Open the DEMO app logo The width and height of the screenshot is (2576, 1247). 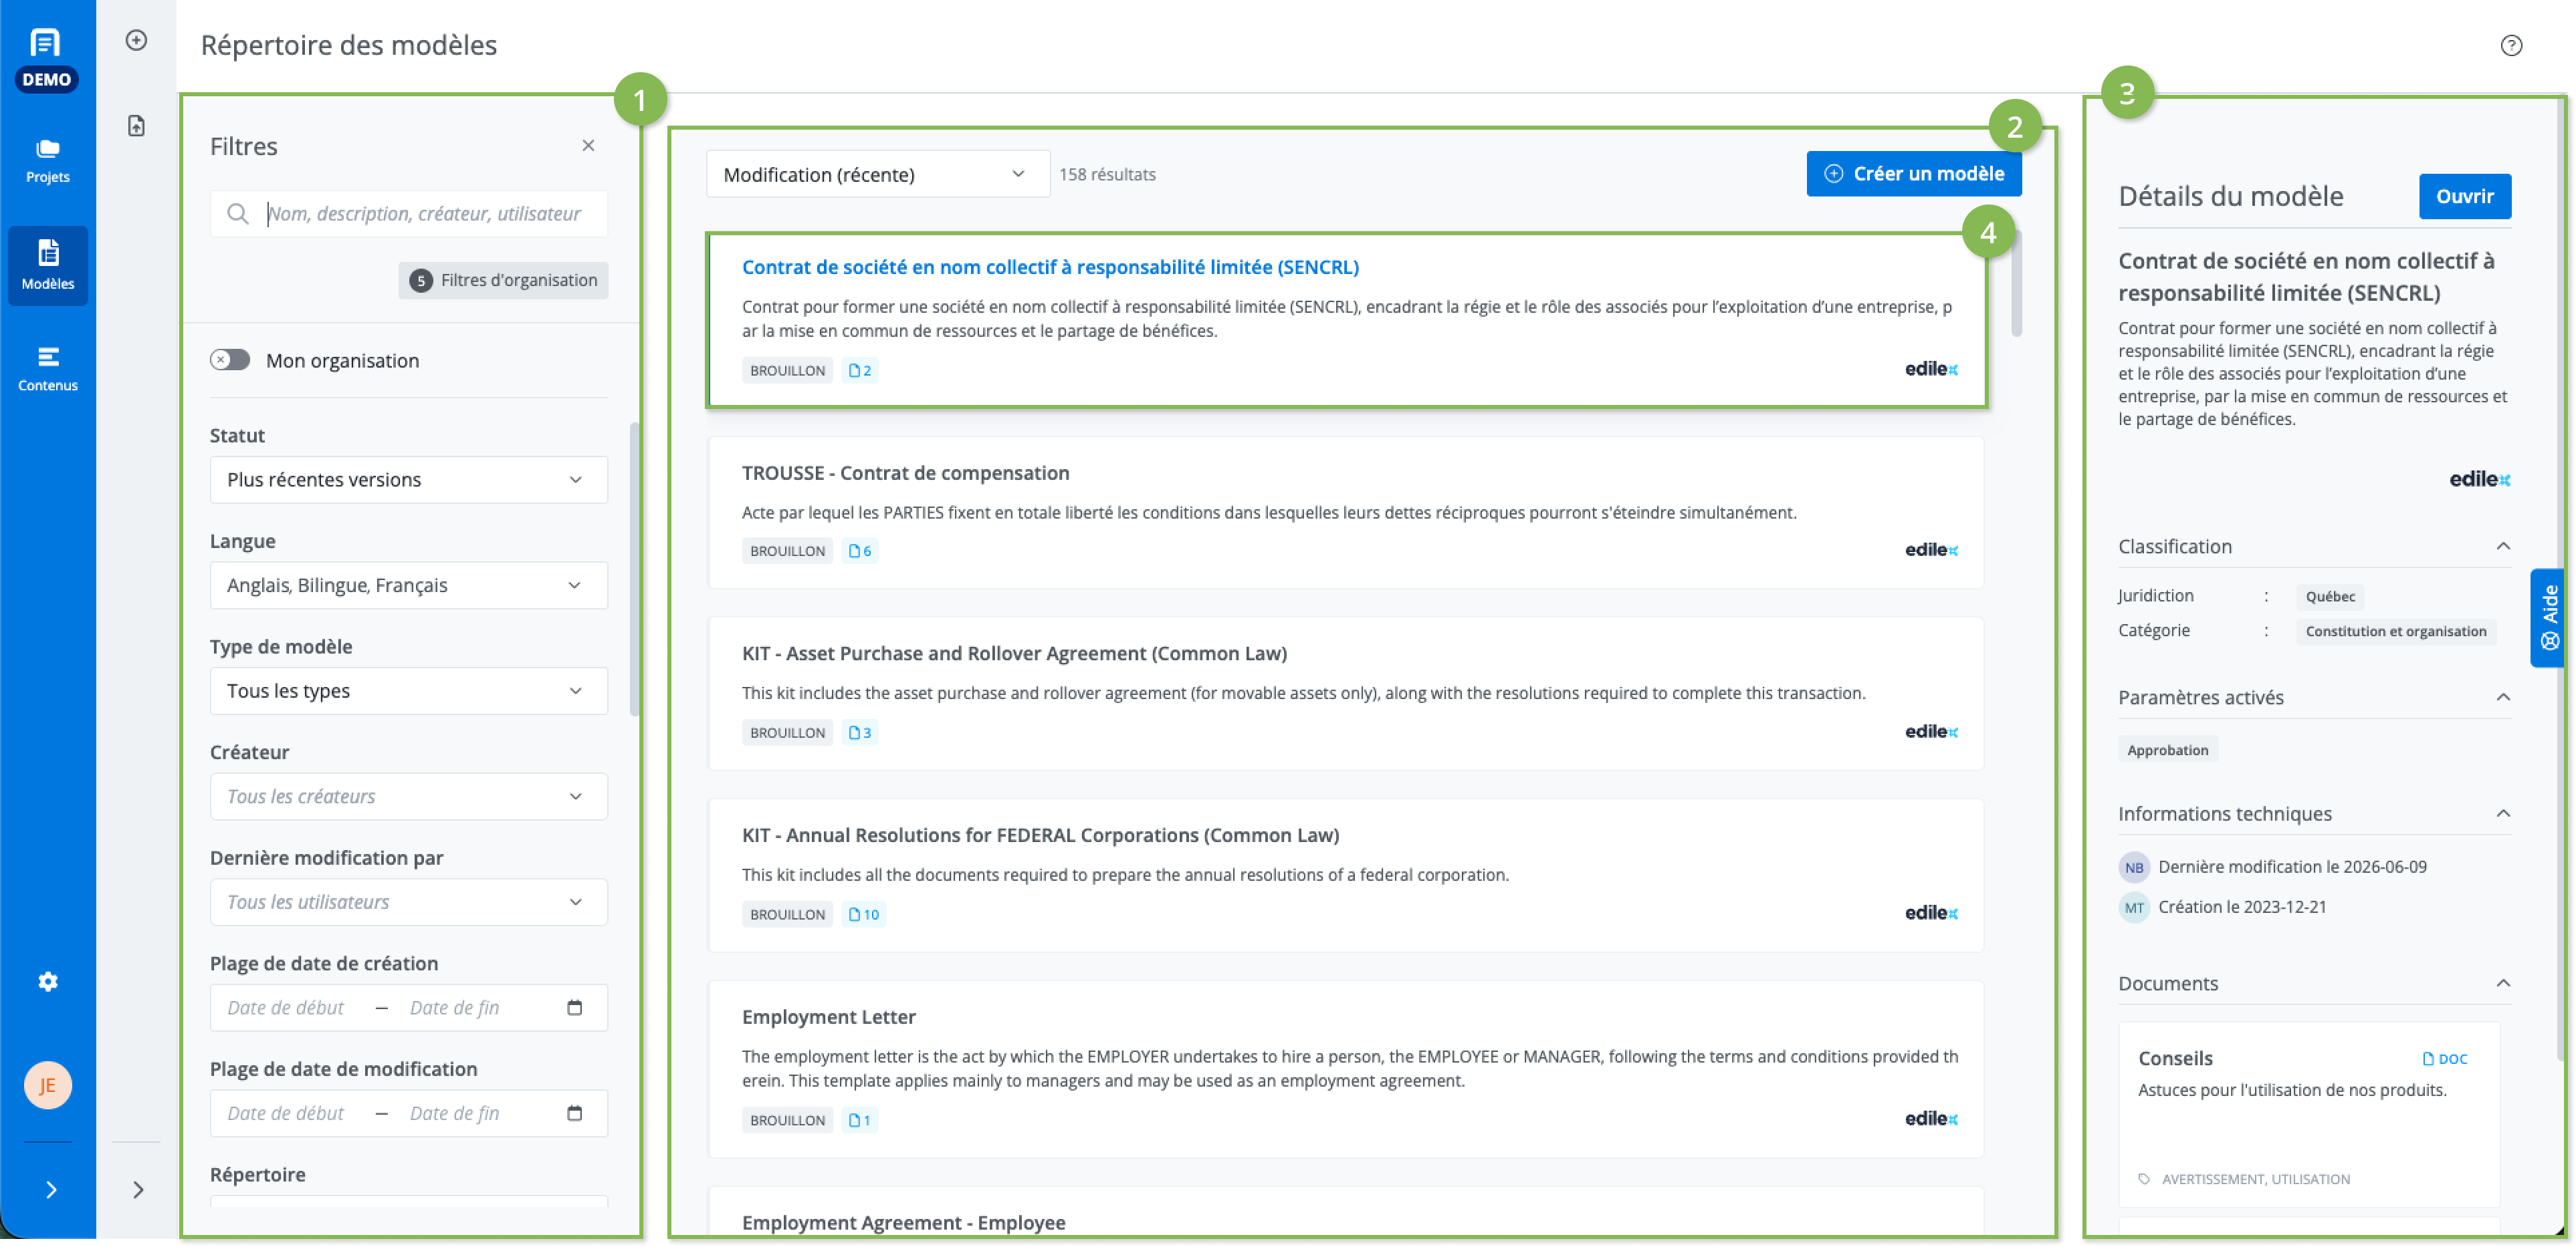(47, 59)
